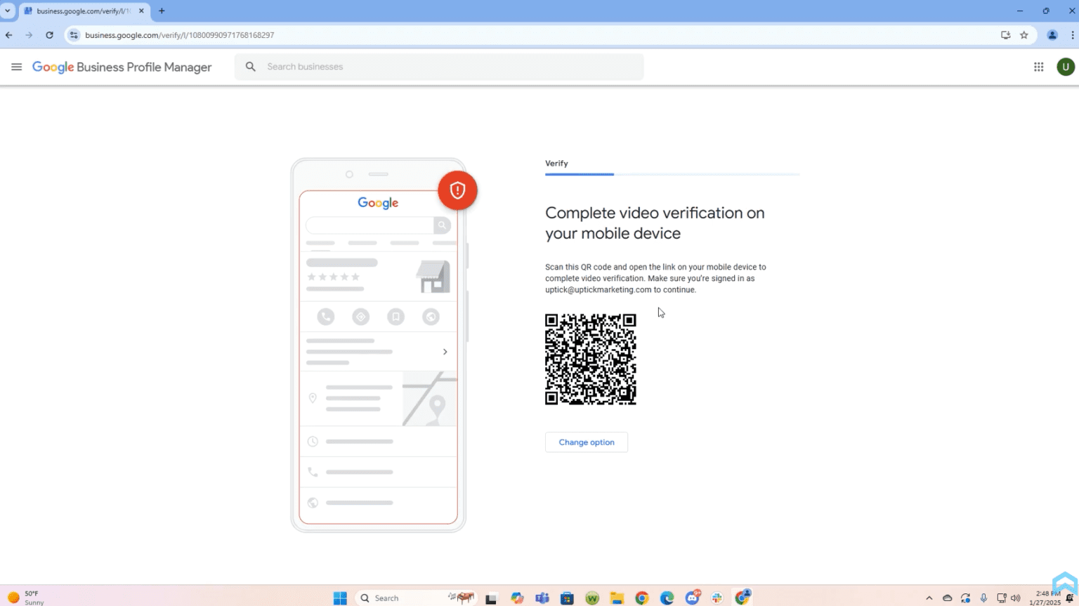Open Task View from taskbar
1079x606 pixels.
coord(491,598)
